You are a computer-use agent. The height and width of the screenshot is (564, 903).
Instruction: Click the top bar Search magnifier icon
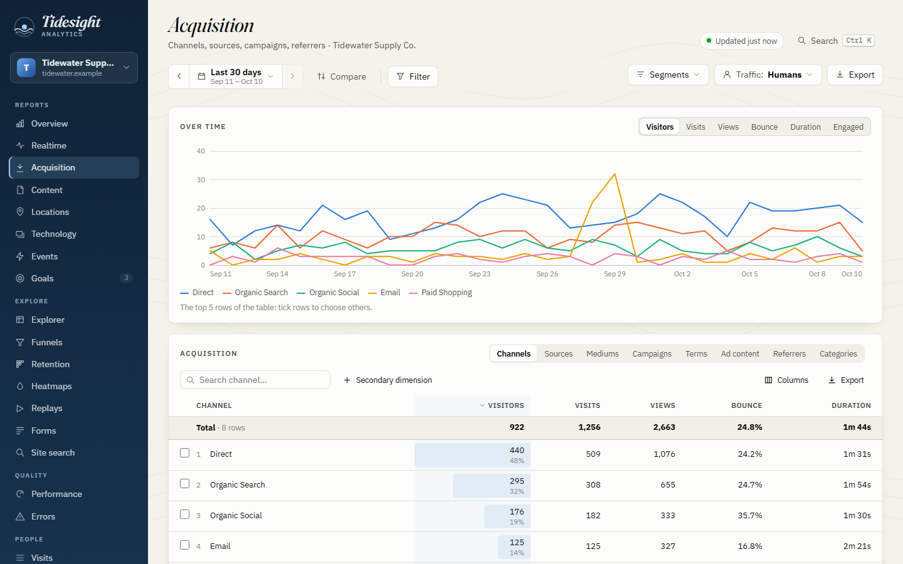(x=801, y=41)
